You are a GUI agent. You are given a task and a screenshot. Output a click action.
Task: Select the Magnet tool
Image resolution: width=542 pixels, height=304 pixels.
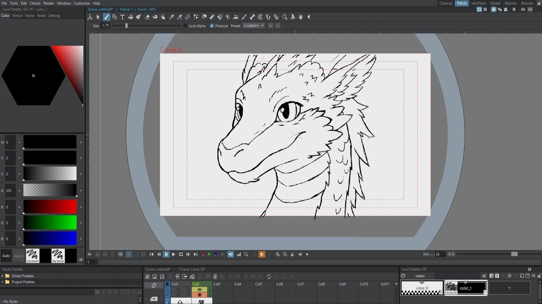point(220,17)
